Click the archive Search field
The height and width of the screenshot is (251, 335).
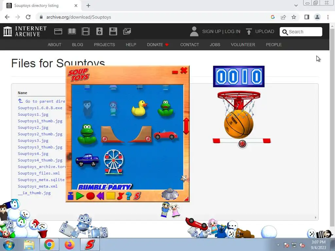click(301, 32)
